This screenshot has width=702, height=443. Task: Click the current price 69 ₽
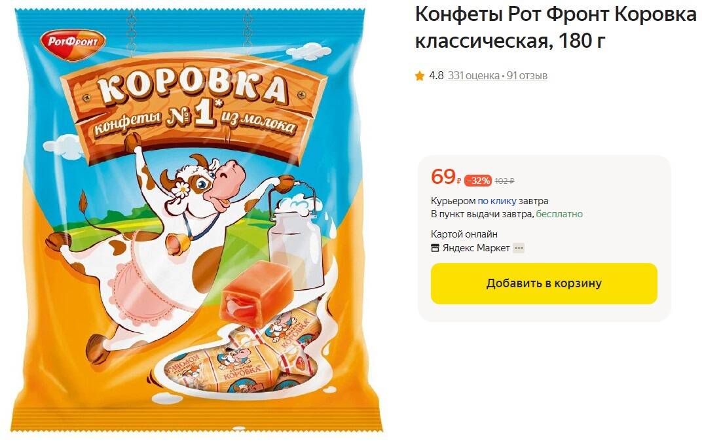tap(446, 177)
